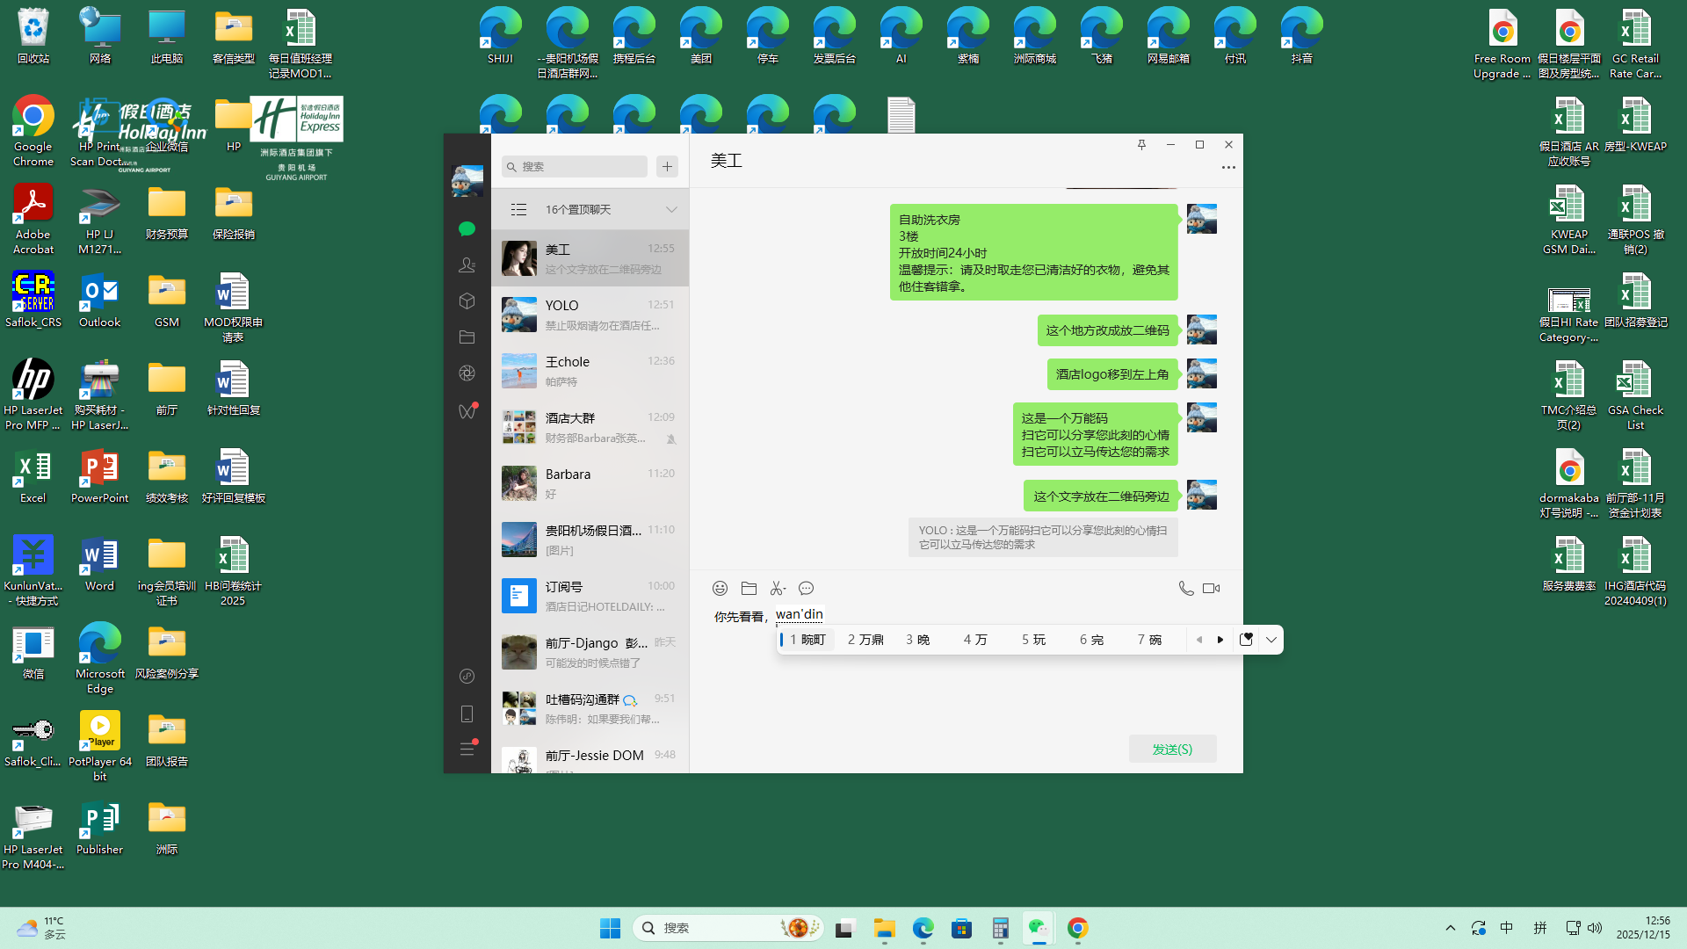Expand the 16个置顶聊天 pinned chats list
The width and height of the screenshot is (1687, 949).
[x=671, y=209]
